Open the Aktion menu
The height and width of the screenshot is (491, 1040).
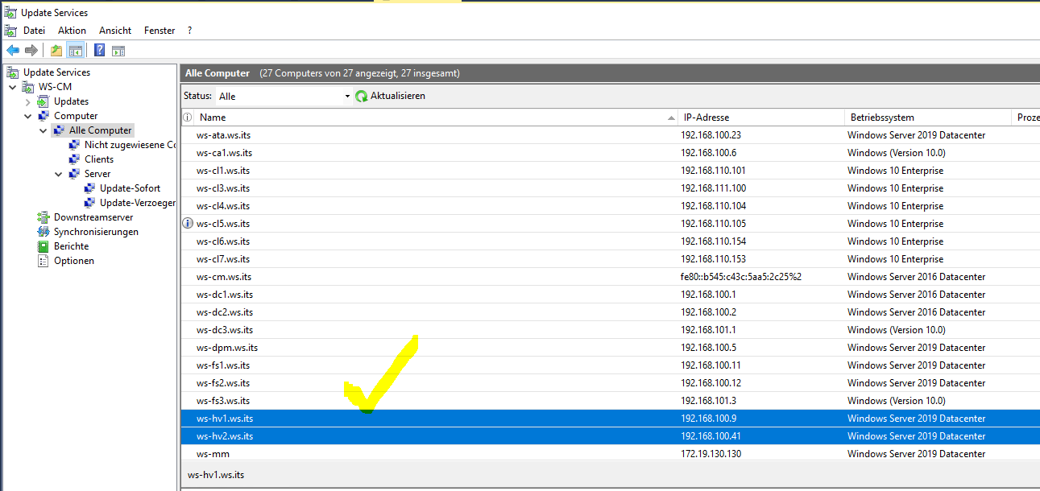(x=72, y=31)
